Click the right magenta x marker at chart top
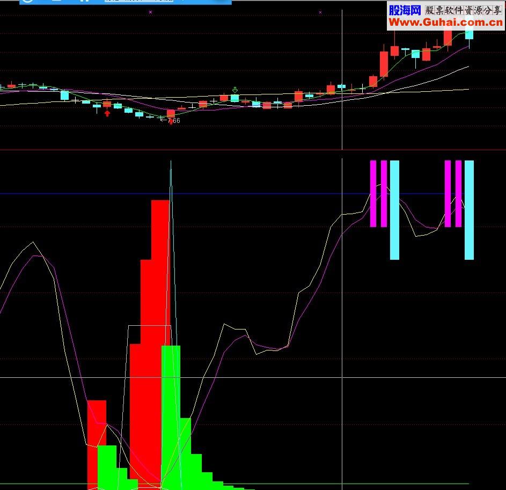The image size is (506, 490). [x=320, y=12]
